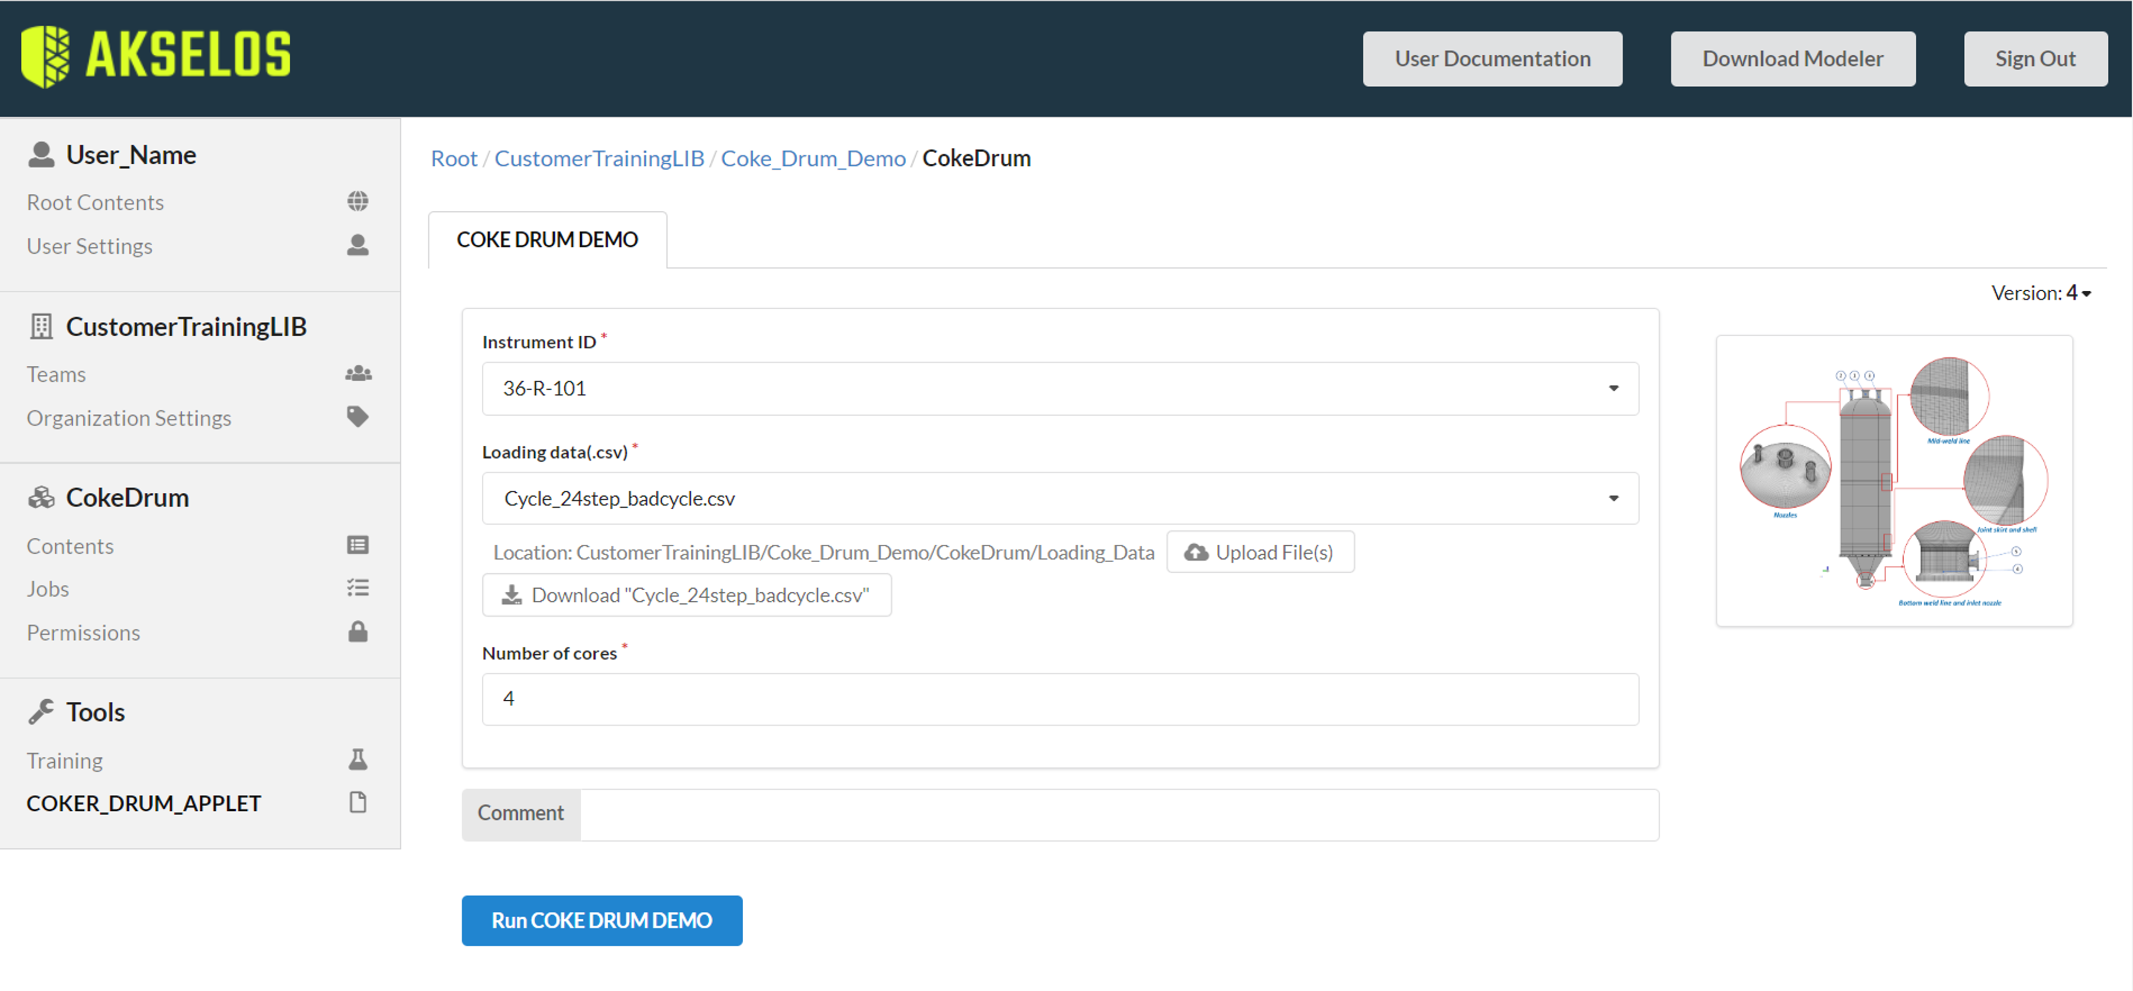Click the globe icon beside Root Contents
The image size is (2133, 991).
tap(358, 201)
